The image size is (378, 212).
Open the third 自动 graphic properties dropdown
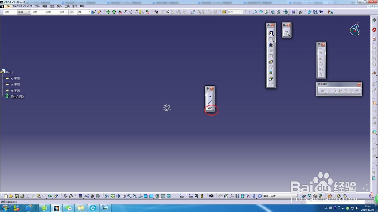click(38, 12)
